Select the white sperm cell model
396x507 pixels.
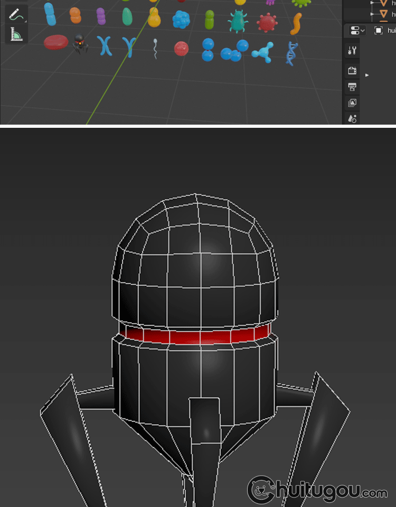(x=155, y=49)
